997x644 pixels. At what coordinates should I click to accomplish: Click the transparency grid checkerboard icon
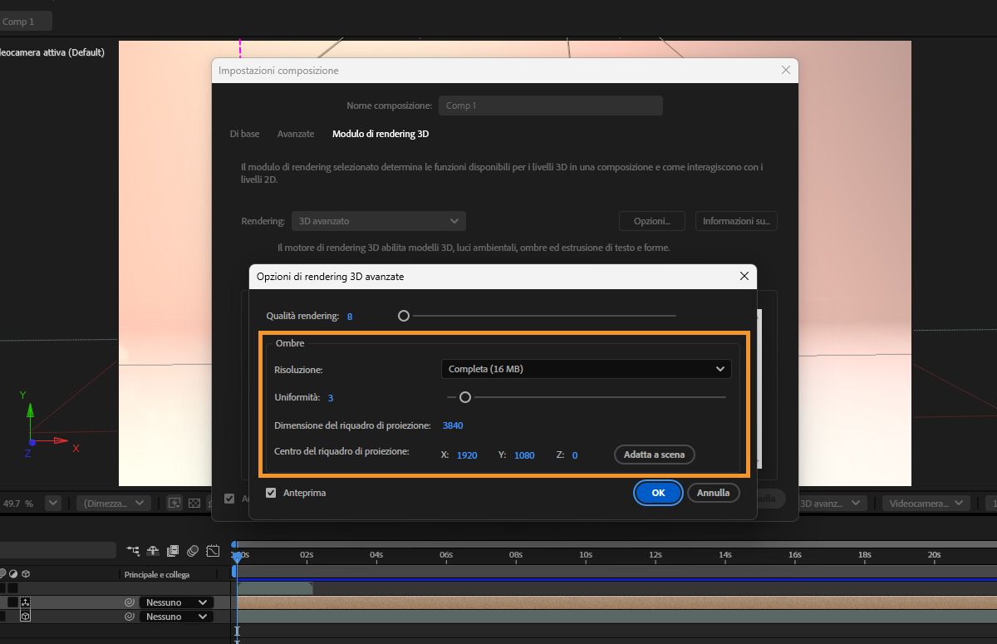click(x=194, y=502)
